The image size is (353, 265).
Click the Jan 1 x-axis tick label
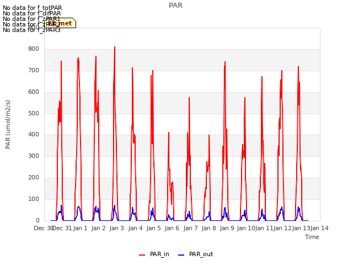click(80, 228)
